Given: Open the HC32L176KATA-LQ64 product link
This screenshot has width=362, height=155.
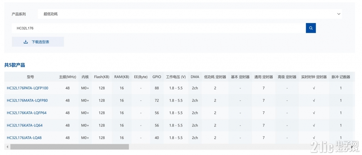Looking at the screenshot, I should (25, 125).
